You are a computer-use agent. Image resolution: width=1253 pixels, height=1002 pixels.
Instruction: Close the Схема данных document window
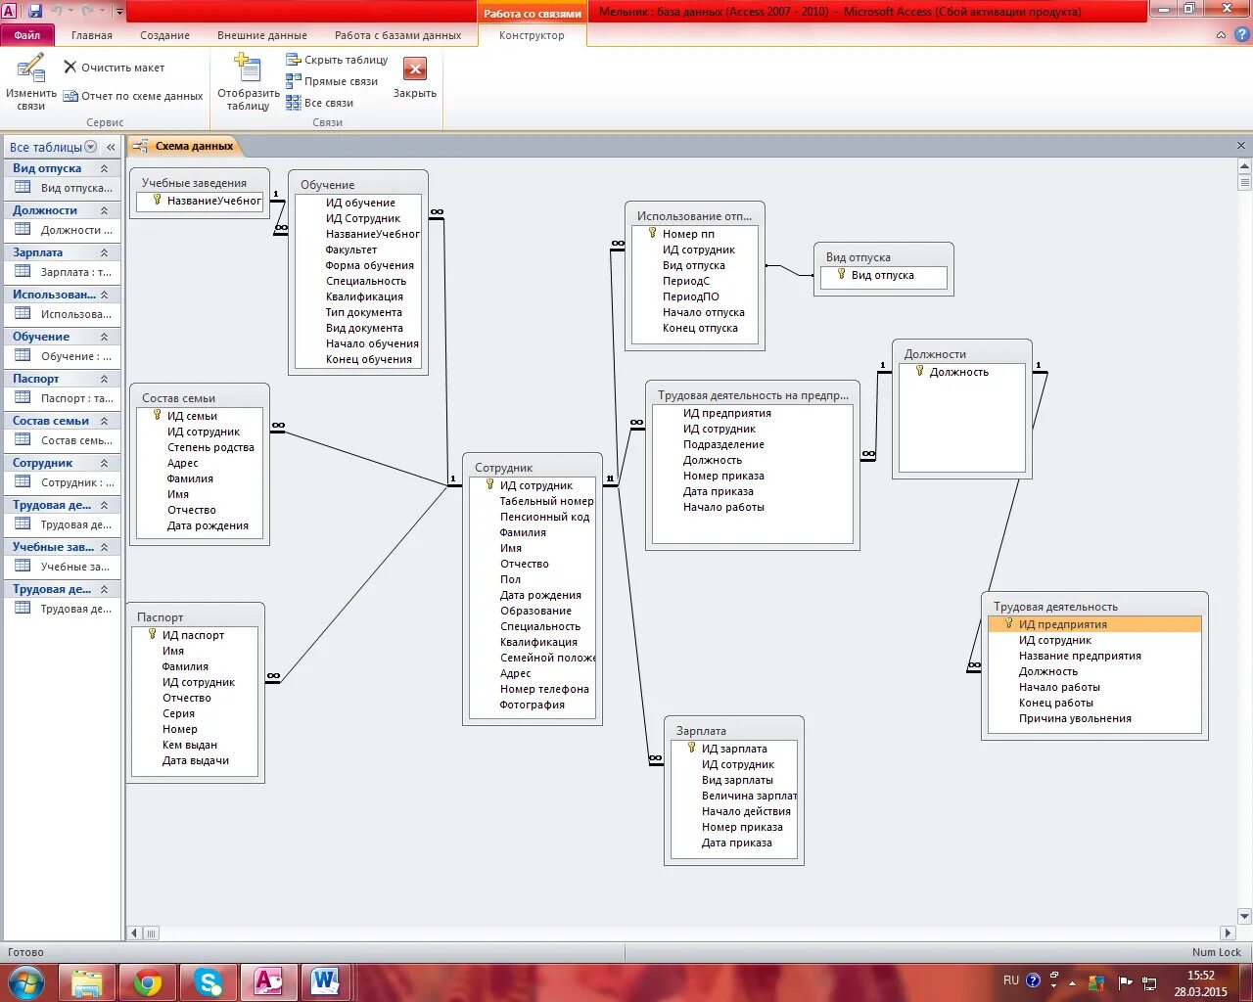pos(1241,146)
